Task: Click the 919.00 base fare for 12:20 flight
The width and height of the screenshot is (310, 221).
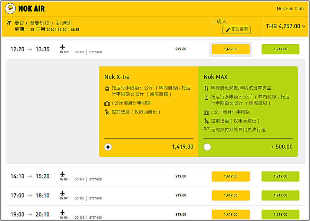Action: point(181,49)
